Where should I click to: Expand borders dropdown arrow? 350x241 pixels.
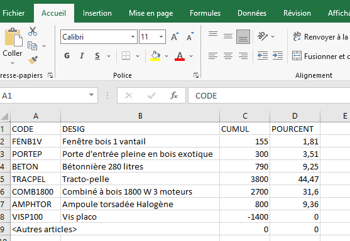pyautogui.click(x=138, y=56)
